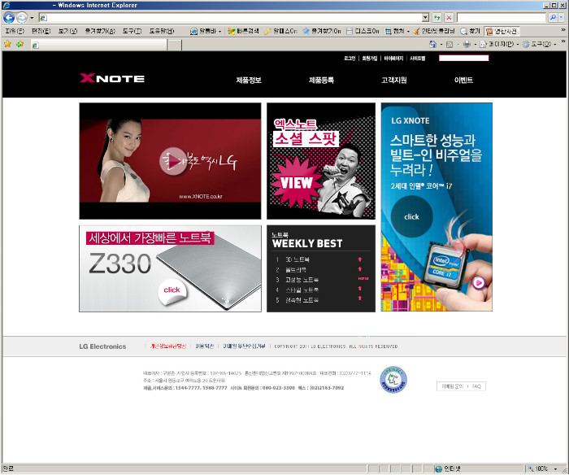The width and height of the screenshot is (569, 475).
Task: Click the 알패스On key icon button
Action: point(280,31)
